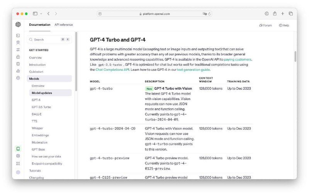Click the New badge beside GPT-4 Turbo with Vision
Screen dimensions: 309x195
click(149, 89)
